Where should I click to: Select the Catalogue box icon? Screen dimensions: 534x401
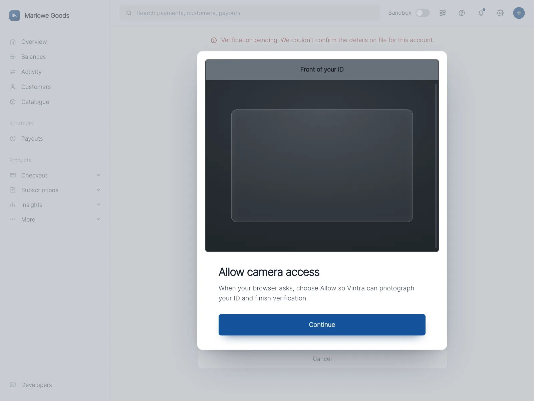[13, 102]
